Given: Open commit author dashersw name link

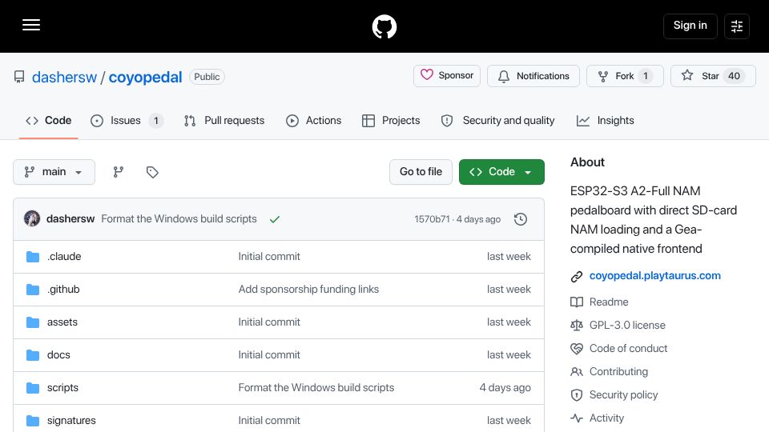Looking at the screenshot, I should pyautogui.click(x=70, y=219).
